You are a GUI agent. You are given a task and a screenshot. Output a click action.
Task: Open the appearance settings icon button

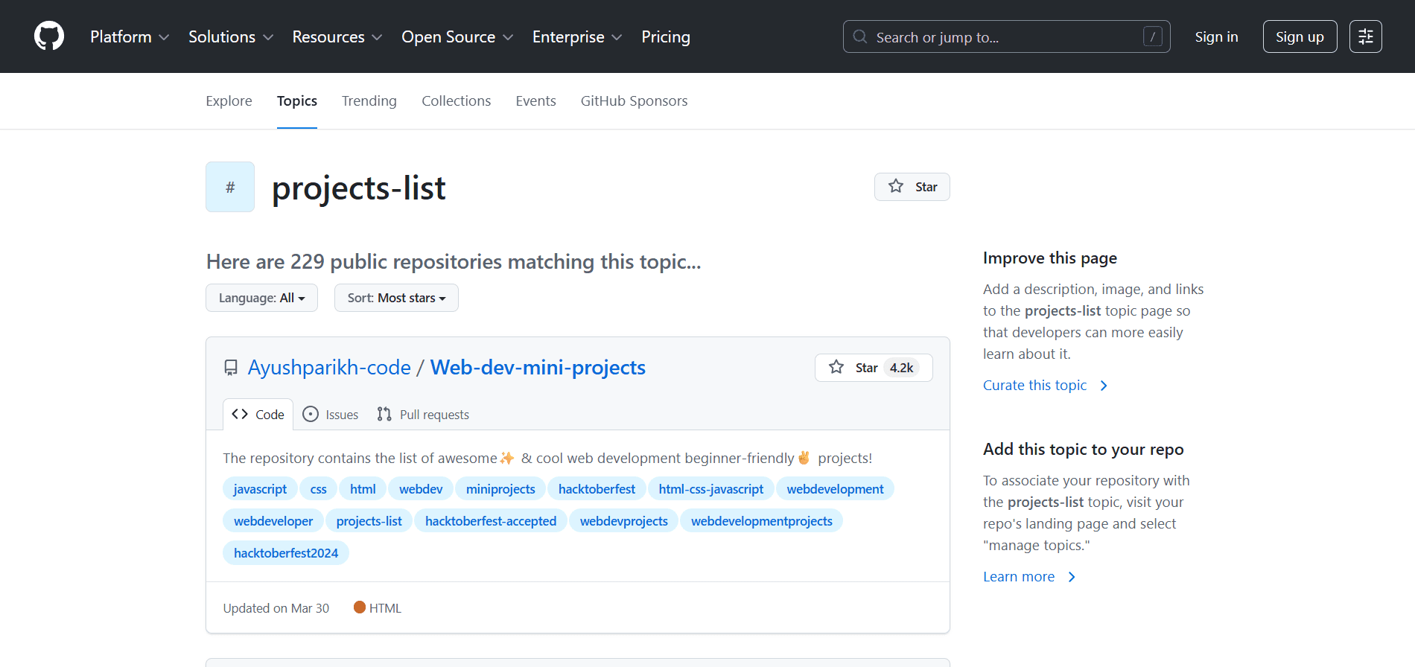pyautogui.click(x=1365, y=36)
